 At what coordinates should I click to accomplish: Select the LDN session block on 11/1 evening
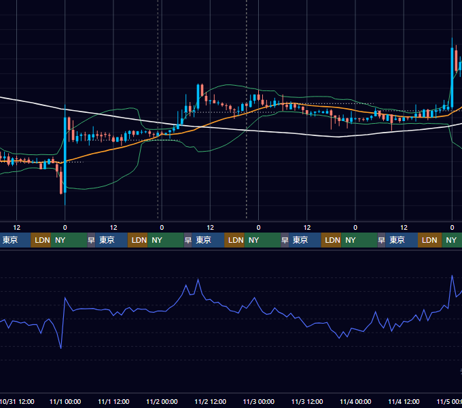click(138, 240)
